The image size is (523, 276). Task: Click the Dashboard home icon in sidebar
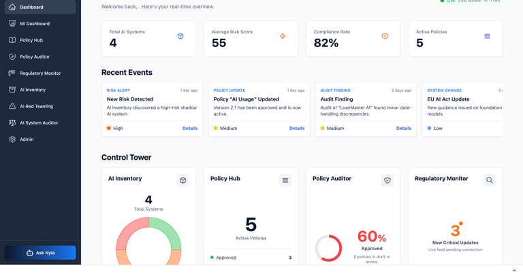coord(12,7)
